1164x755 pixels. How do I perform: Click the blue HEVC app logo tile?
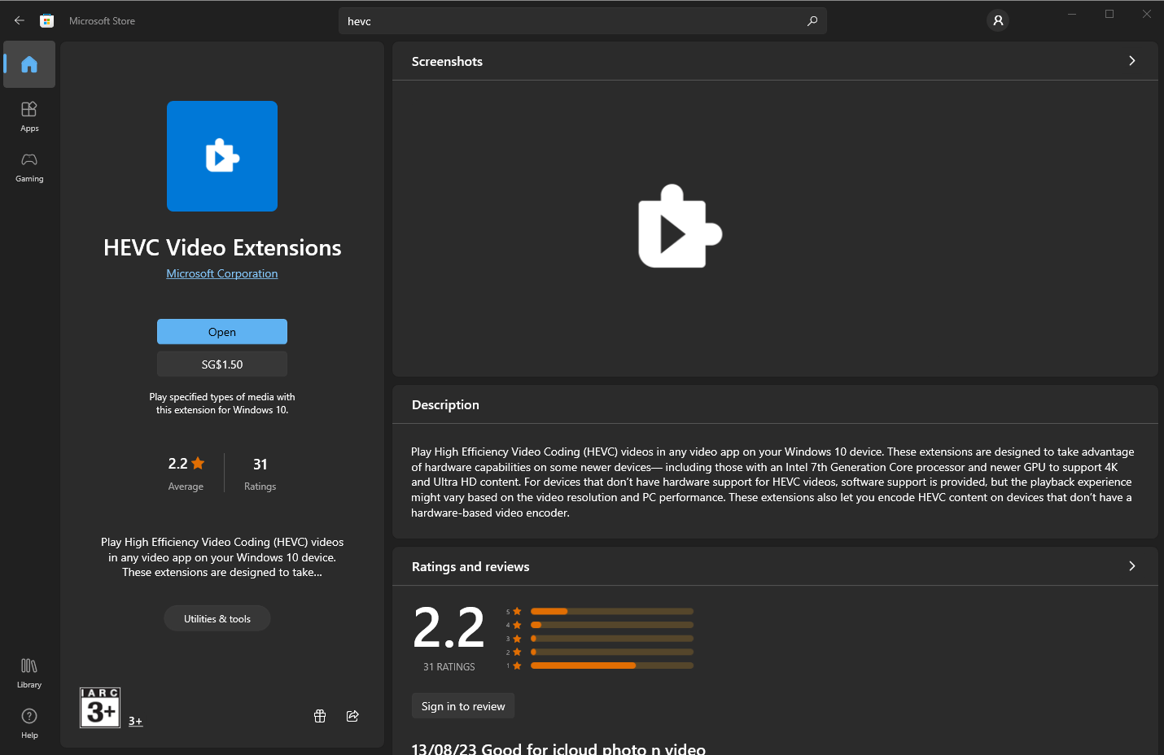[x=222, y=156]
